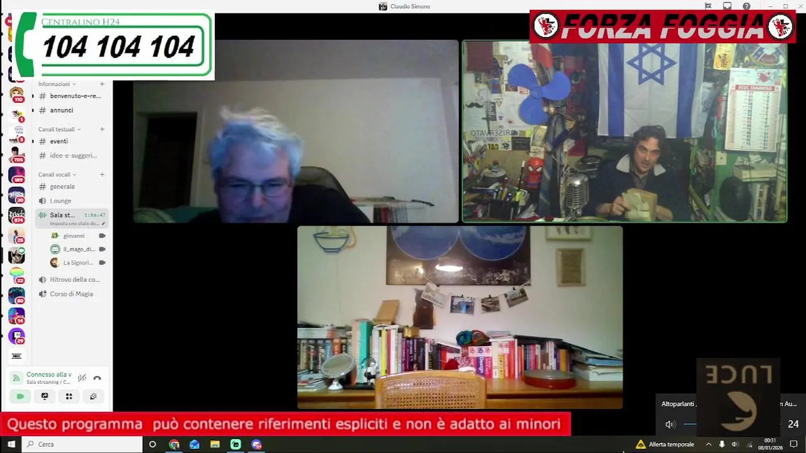Open server icon with 189 badge
Screen dimensions: 806x453
(16, 175)
